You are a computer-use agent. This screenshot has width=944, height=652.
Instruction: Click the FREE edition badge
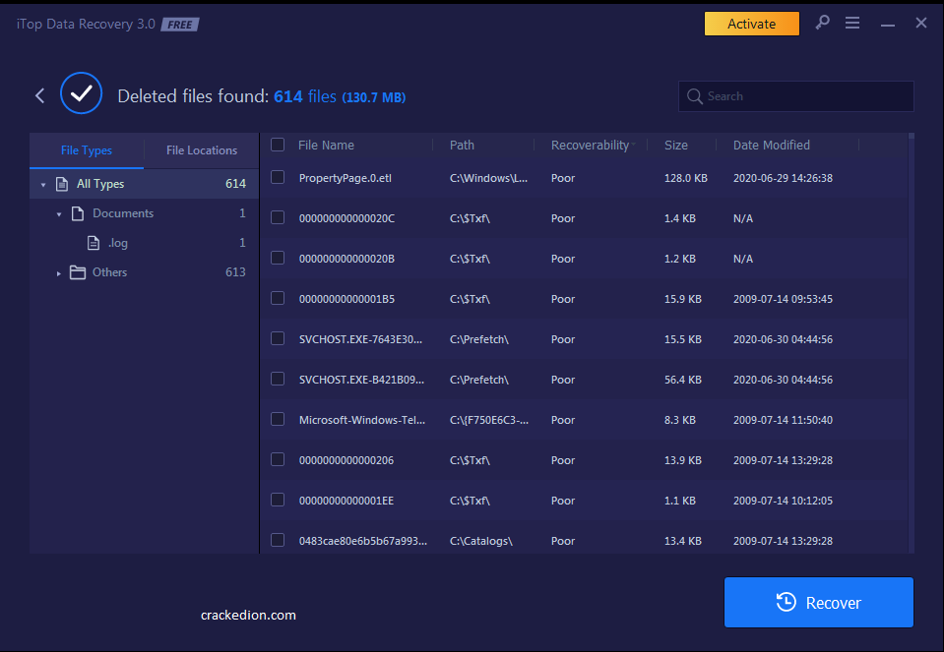point(179,25)
